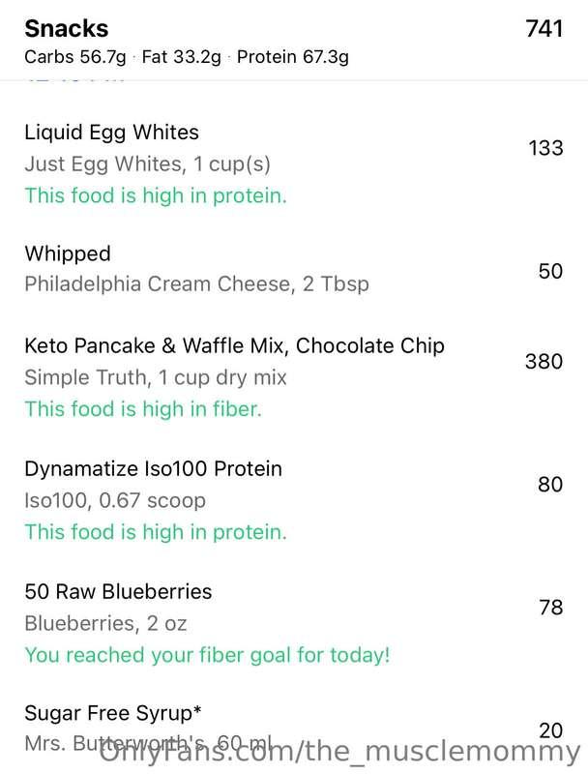
Task: Tap high in protein note under egg whites
Action: coord(156,195)
